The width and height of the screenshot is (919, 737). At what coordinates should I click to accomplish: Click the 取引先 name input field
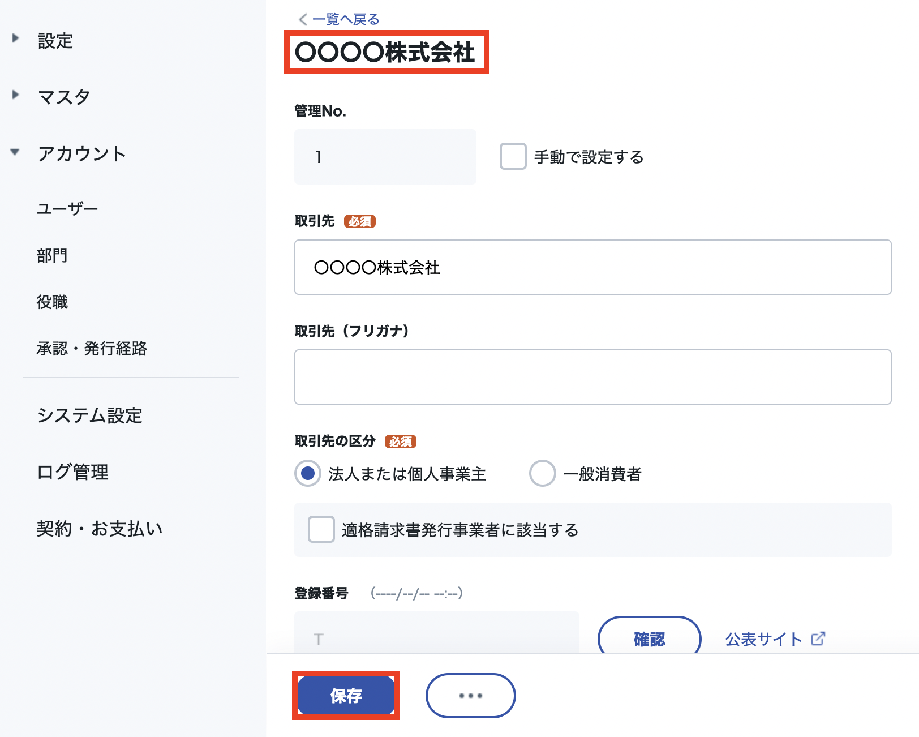point(593,267)
